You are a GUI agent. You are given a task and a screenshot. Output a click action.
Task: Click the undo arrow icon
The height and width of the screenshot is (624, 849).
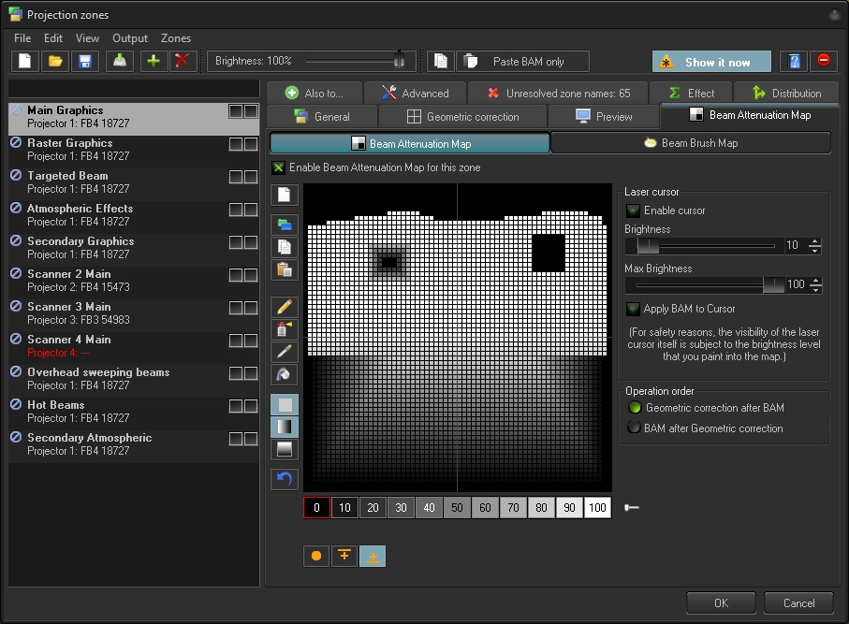(x=285, y=479)
